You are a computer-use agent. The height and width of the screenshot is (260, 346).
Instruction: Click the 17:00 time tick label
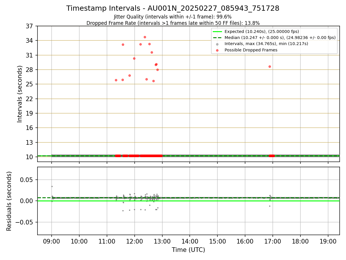[x=273, y=242]
